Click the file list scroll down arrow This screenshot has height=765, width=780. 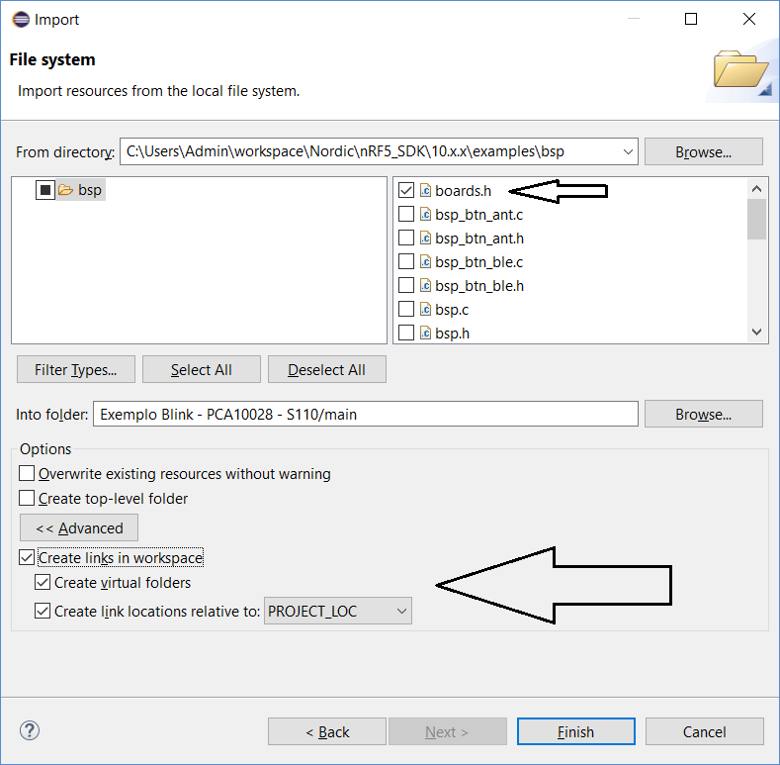tap(756, 333)
